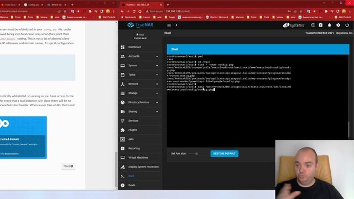The width and height of the screenshot is (354, 199).
Task: Open the task manager clipboard icon
Action: click(x=321, y=25)
